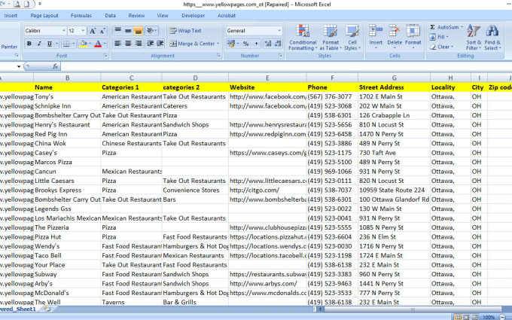
Task: Apply the yellow fill color
Action: pos(84,44)
